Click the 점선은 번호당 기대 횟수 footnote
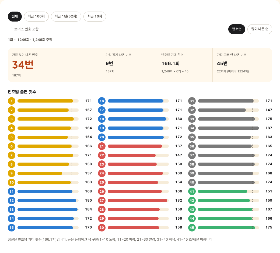The height and width of the screenshot is (253, 280). [111, 240]
